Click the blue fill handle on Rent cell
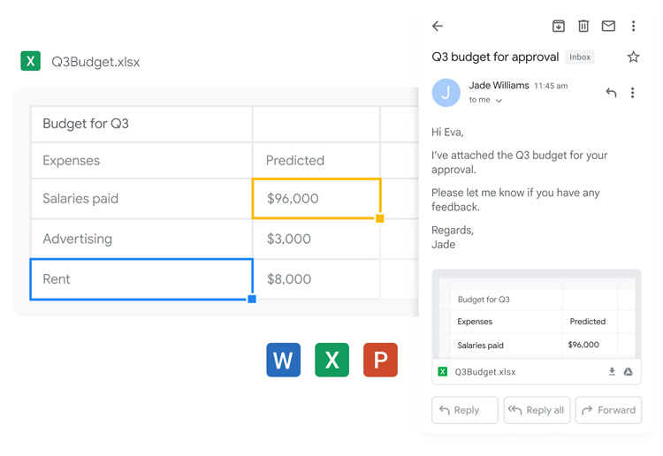The height and width of the screenshot is (456, 663). click(252, 300)
